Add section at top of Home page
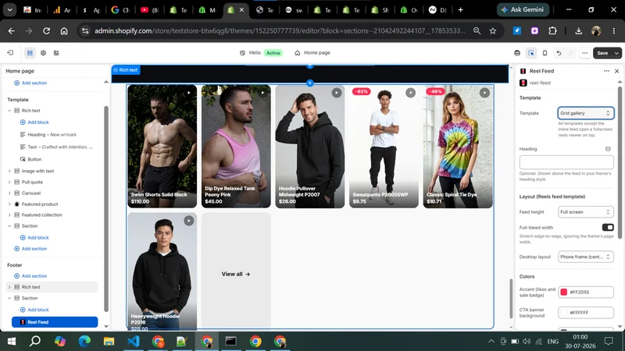The width and height of the screenshot is (625, 351). [x=30, y=83]
